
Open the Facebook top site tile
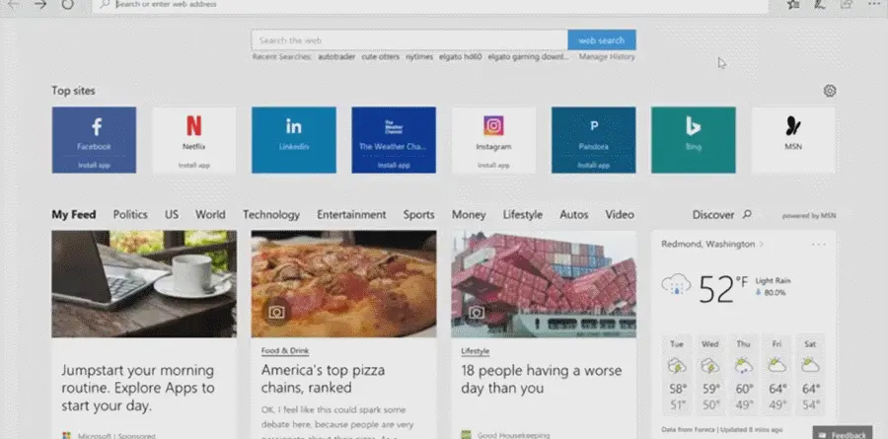pos(94,140)
